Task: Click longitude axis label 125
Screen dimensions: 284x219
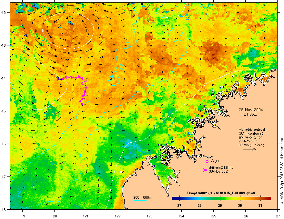Action: [x=213, y=216]
